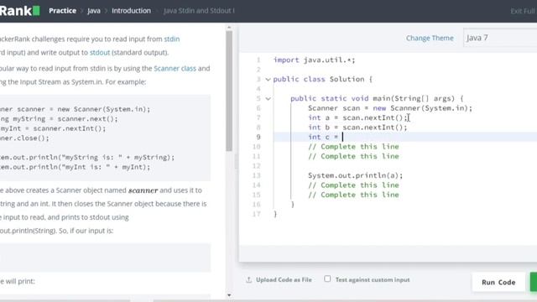Enable Test against custom input checkbox
537x302 pixels.
pos(327,279)
